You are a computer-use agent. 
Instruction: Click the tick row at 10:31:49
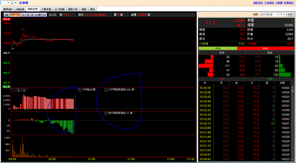(x=245, y=133)
